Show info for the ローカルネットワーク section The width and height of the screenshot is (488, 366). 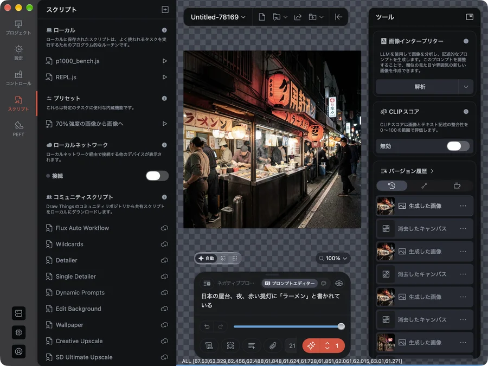click(164, 145)
